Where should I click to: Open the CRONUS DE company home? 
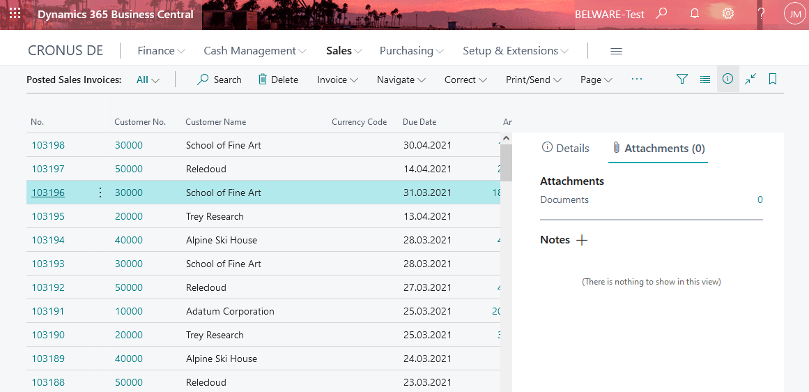[x=66, y=51]
